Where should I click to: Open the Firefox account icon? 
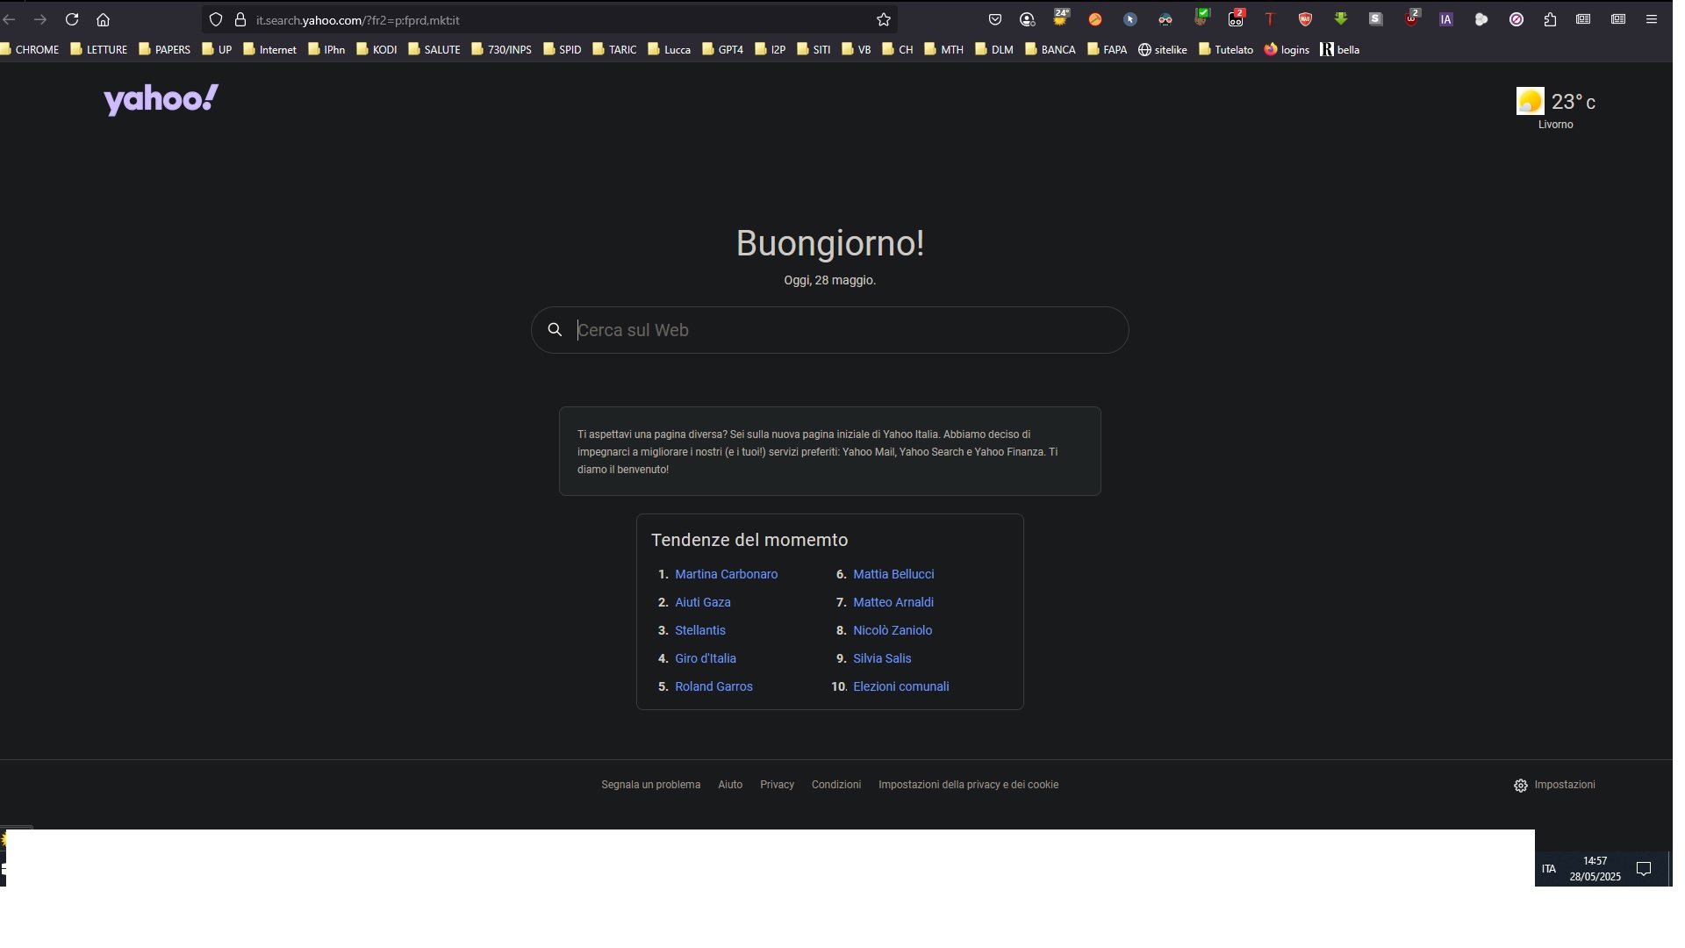pos(1028,19)
